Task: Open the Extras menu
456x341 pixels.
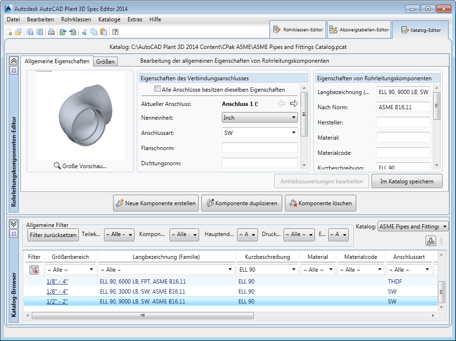Action: point(135,19)
